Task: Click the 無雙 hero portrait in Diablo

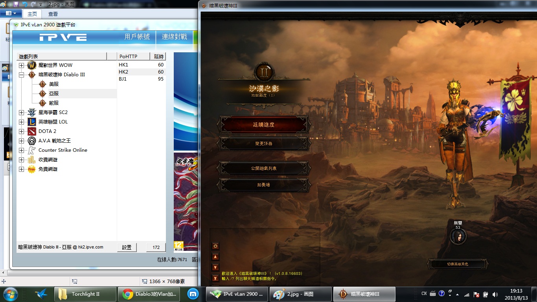Action: point(458,236)
